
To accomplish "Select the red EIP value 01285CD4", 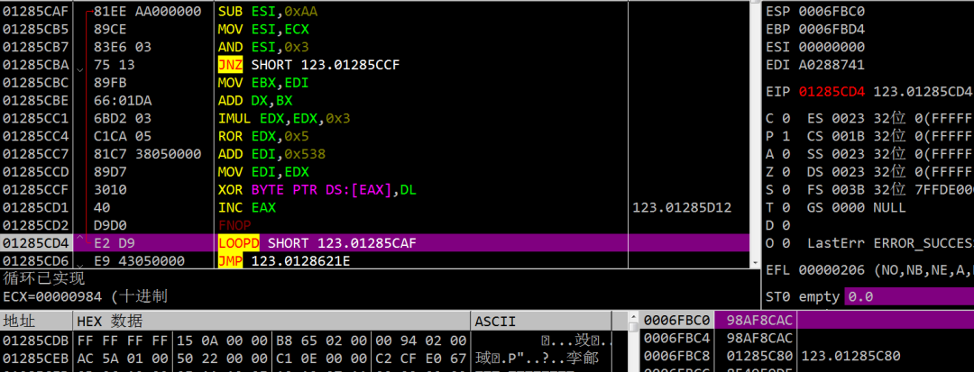I will tap(832, 92).
